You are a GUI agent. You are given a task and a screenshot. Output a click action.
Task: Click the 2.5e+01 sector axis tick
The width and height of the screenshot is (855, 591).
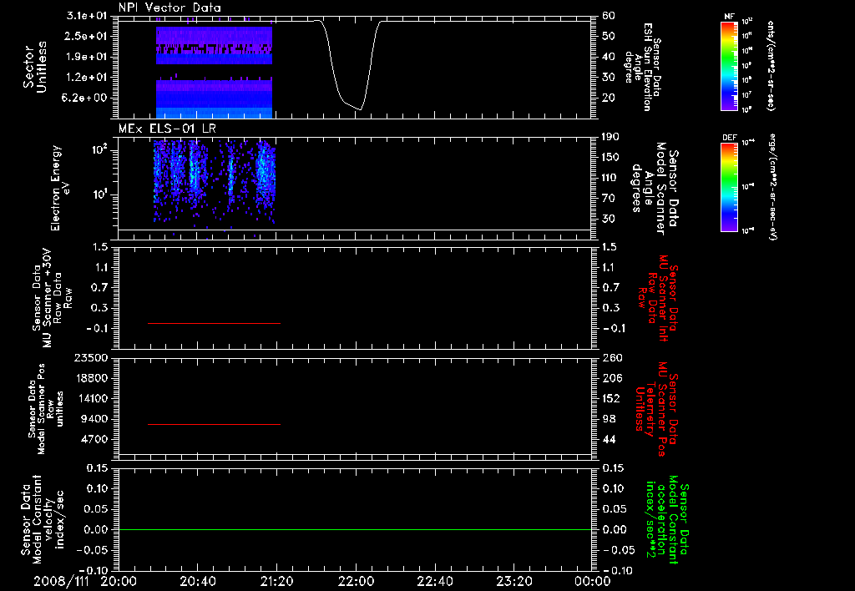point(87,36)
